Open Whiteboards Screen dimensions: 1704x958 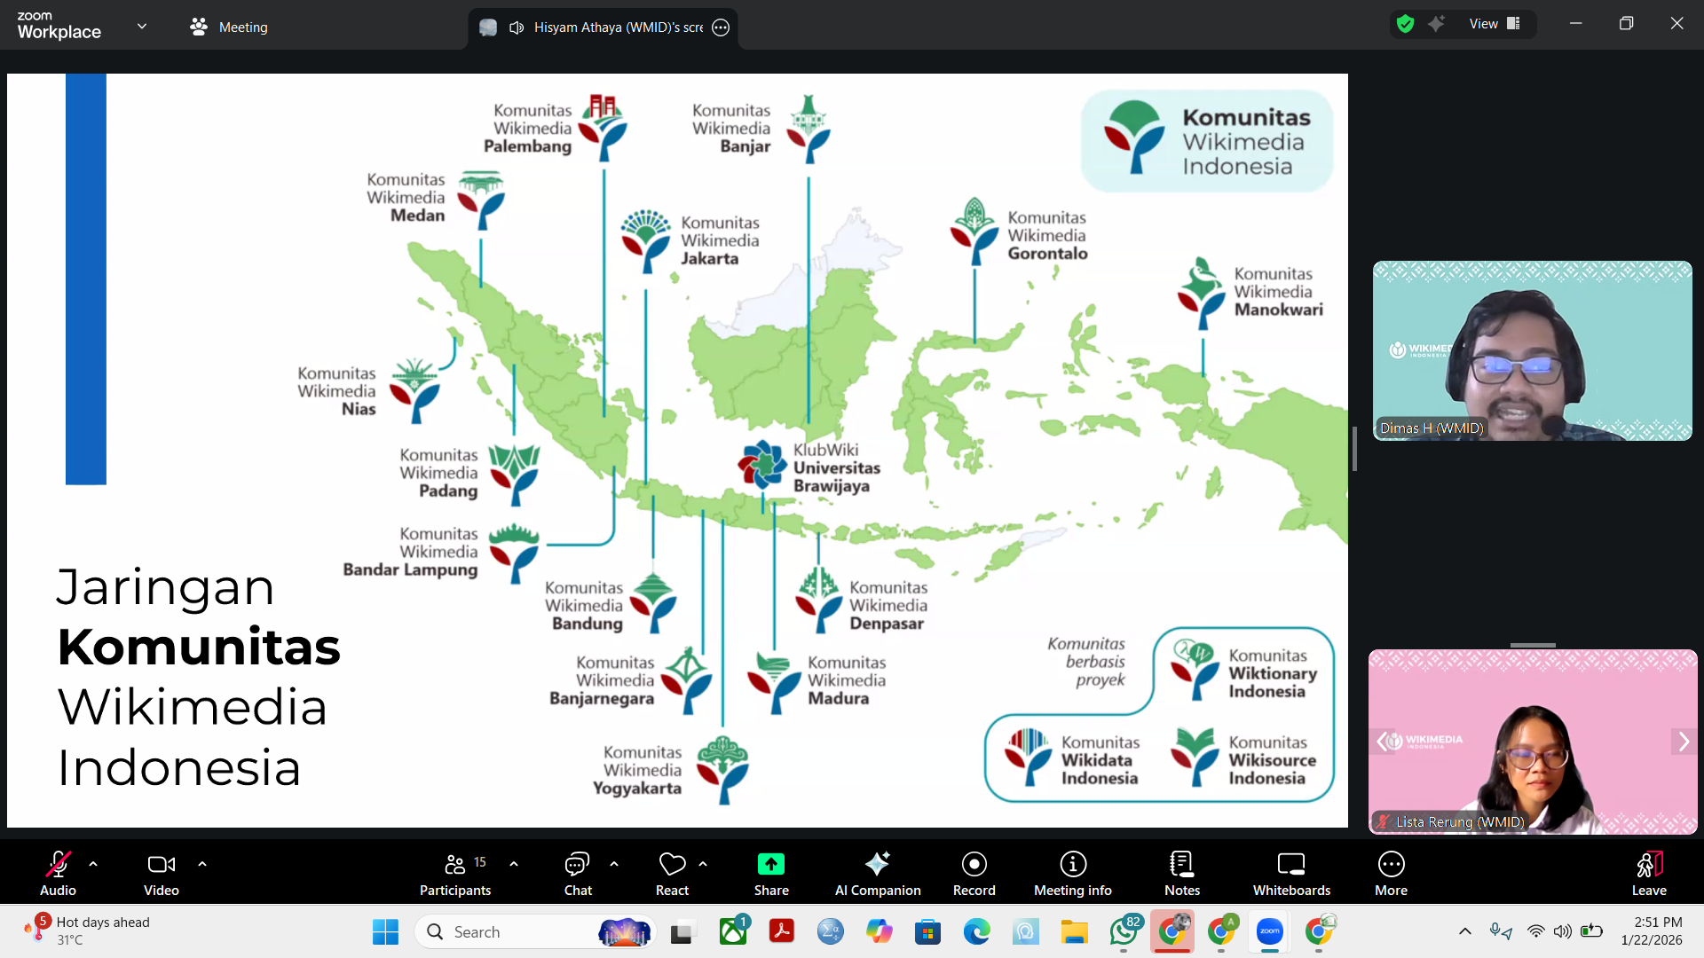pos(1290,872)
